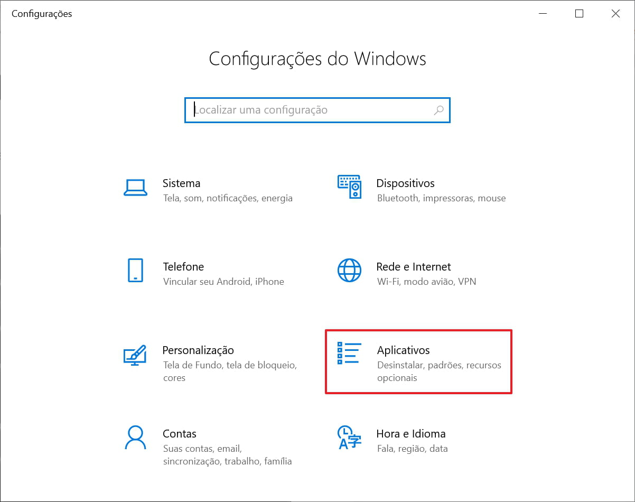This screenshot has height=502, width=635.
Task: Open the Telefone settings label
Action: [x=183, y=267]
